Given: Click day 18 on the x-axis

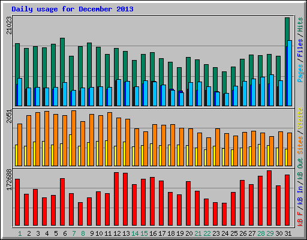Looking at the screenshot, I should pos(171,233).
